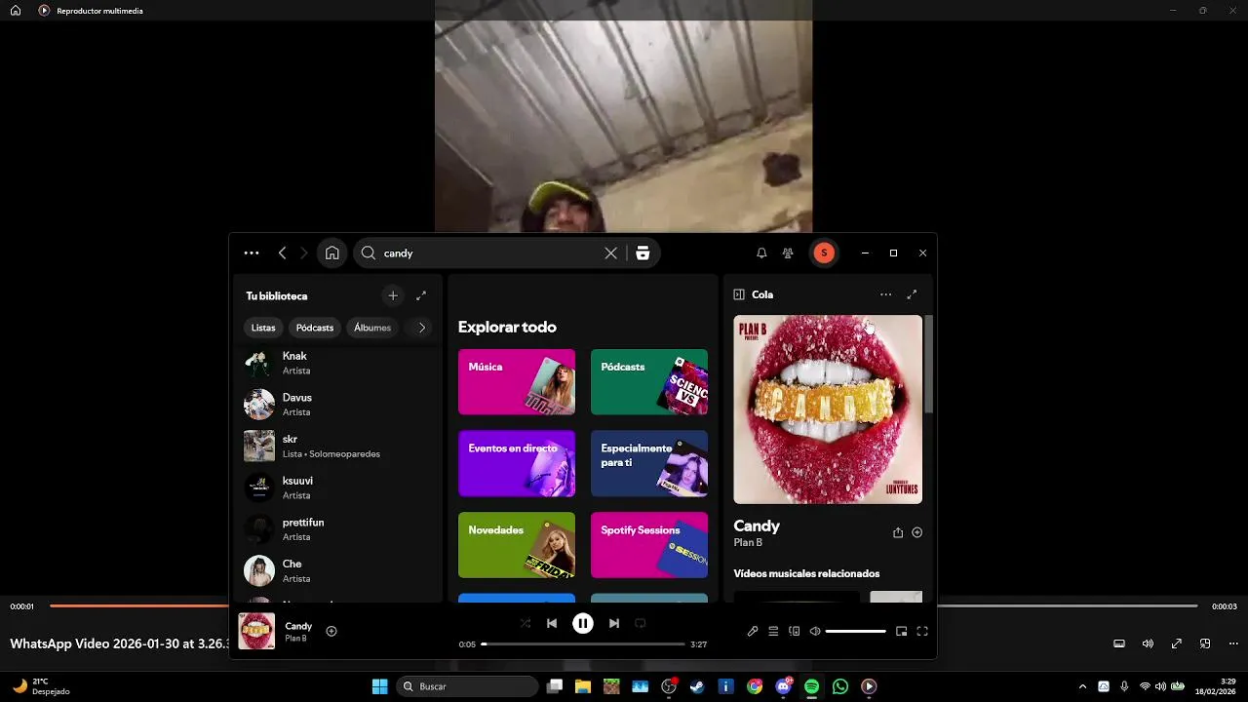Enter Spotify fullscreen mode
This screenshot has height=702, width=1248.
(922, 631)
